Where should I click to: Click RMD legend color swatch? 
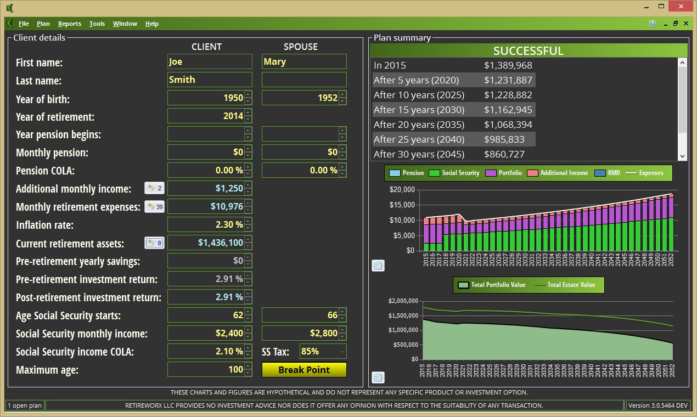[599, 173]
